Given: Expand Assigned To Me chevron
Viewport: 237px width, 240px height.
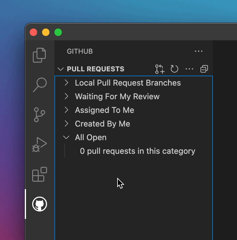Looking at the screenshot, I should (67, 110).
